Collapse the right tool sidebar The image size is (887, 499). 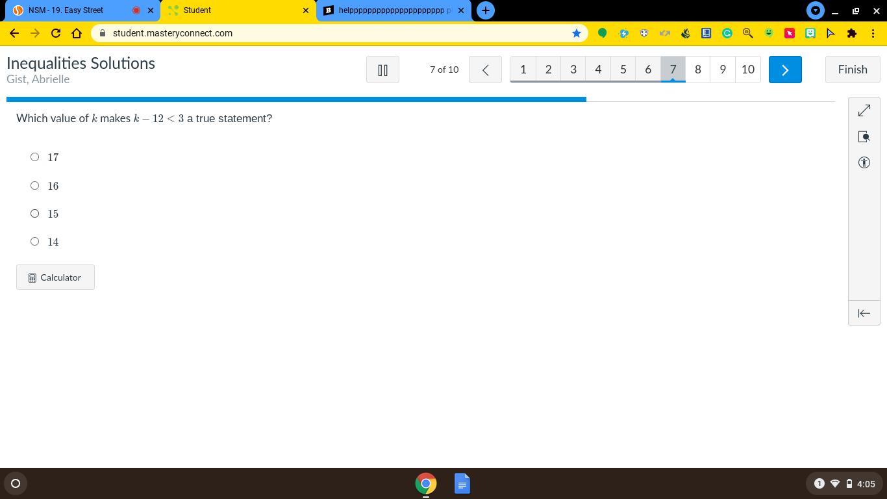pyautogui.click(x=864, y=313)
